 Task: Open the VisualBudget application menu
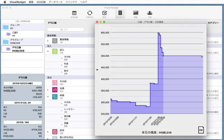(17, 2)
